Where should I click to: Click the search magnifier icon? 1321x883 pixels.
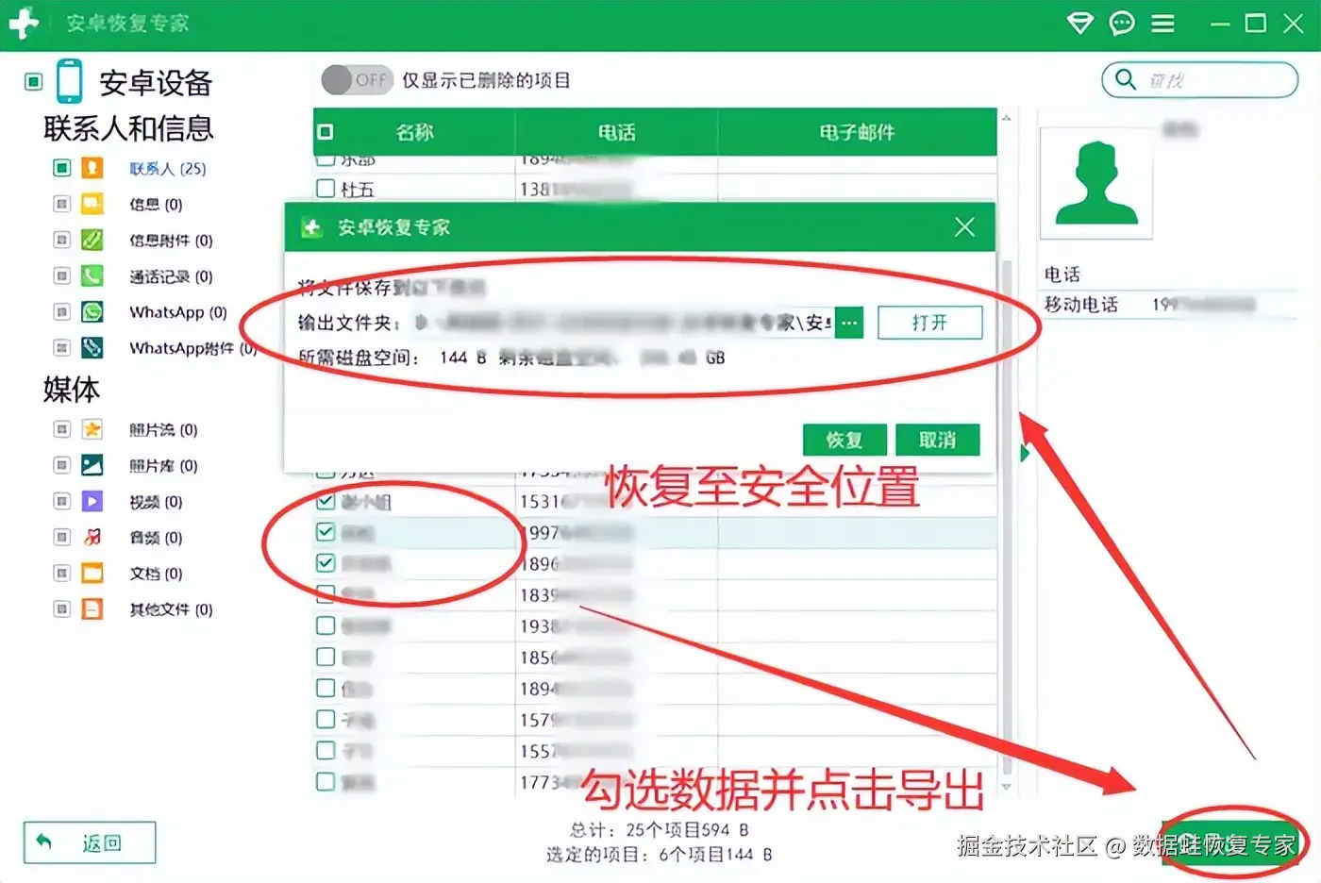(1125, 79)
